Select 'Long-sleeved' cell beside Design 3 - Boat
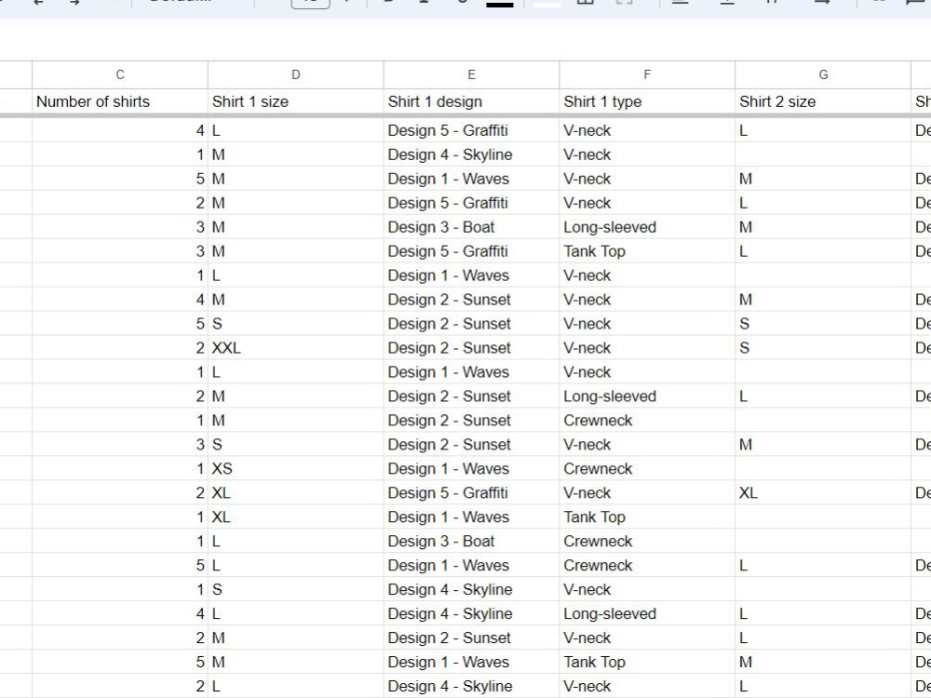931x698 pixels. (x=647, y=227)
